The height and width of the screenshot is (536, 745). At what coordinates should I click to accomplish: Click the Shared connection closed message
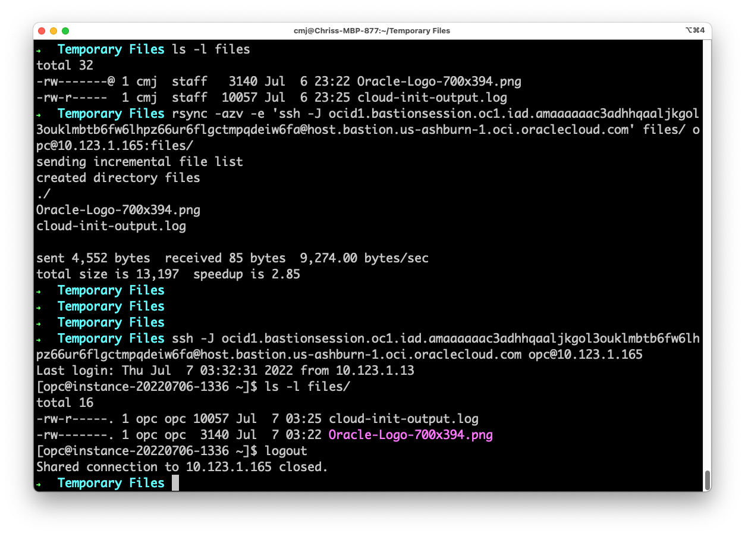(181, 466)
